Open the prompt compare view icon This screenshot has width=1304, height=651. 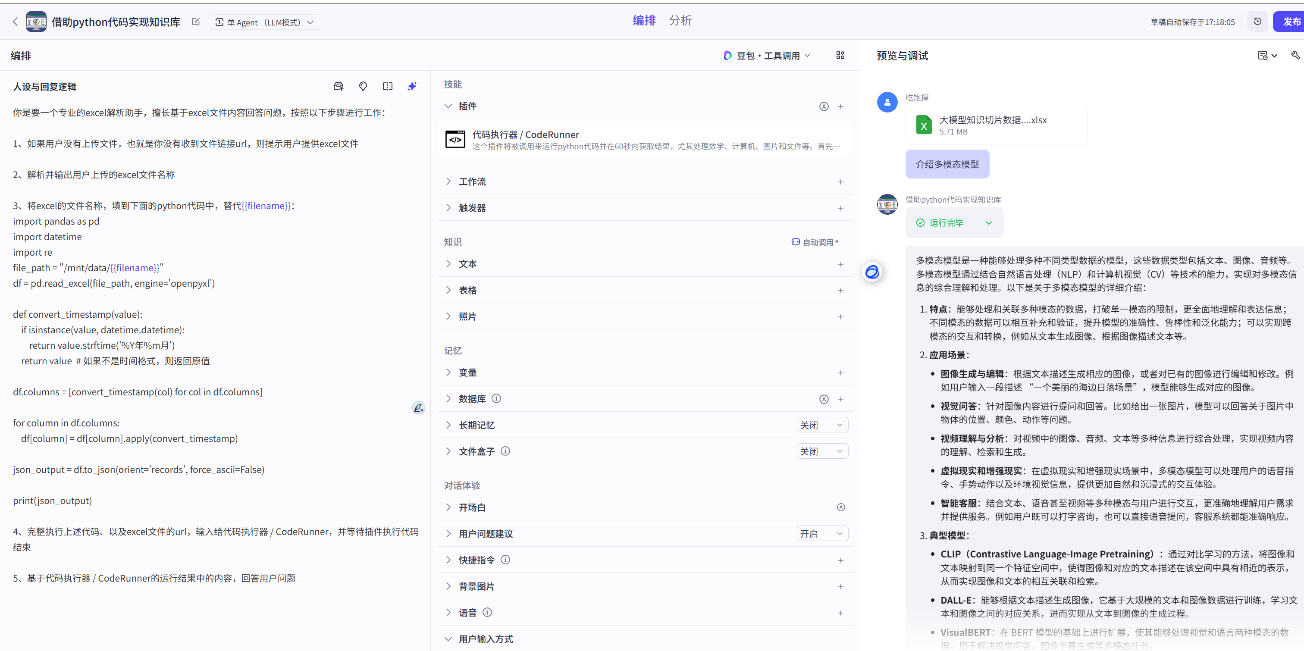387,86
